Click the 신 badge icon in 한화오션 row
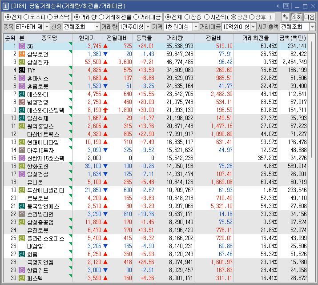318x285 pixels. click(x=22, y=166)
